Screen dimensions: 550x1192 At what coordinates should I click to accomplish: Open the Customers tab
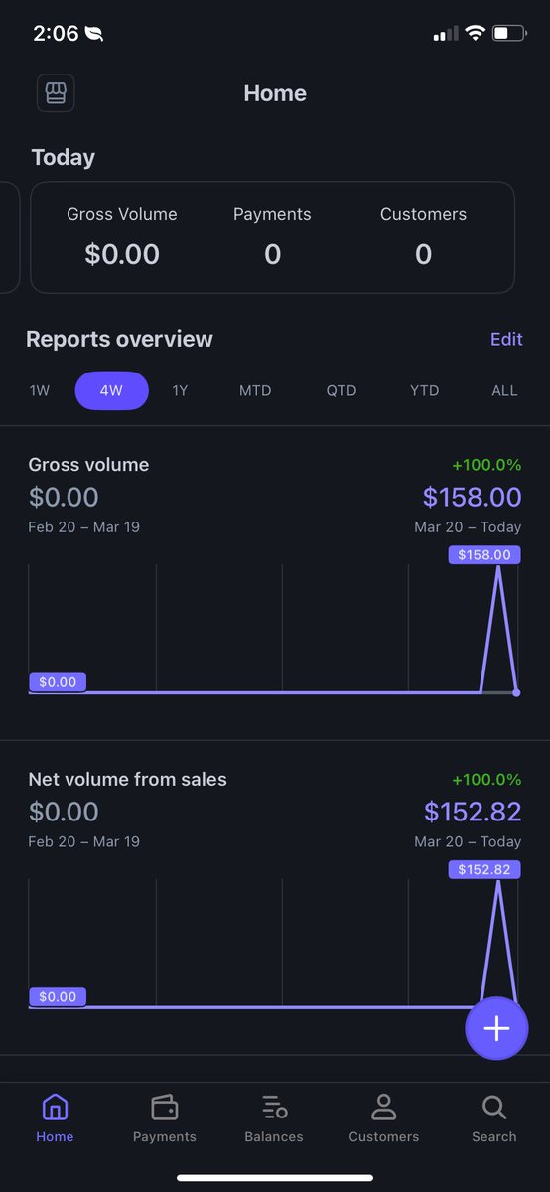[384, 1118]
